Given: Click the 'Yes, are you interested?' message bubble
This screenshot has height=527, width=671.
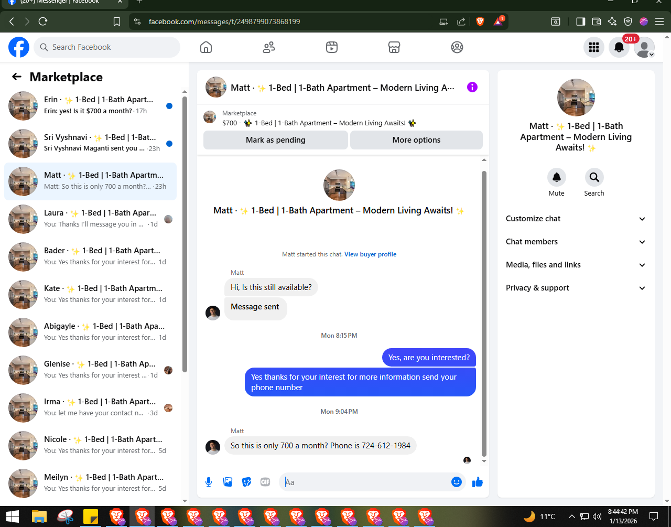Looking at the screenshot, I should click(x=429, y=358).
